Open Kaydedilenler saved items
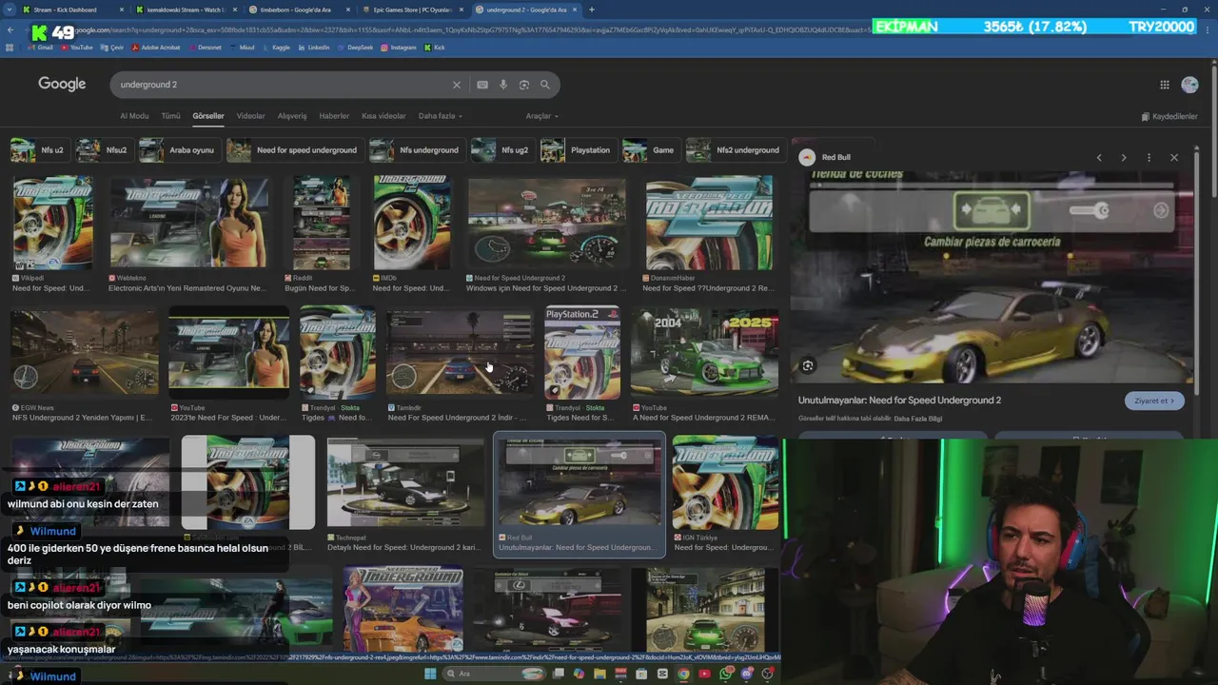The height and width of the screenshot is (685, 1218). 1169,116
